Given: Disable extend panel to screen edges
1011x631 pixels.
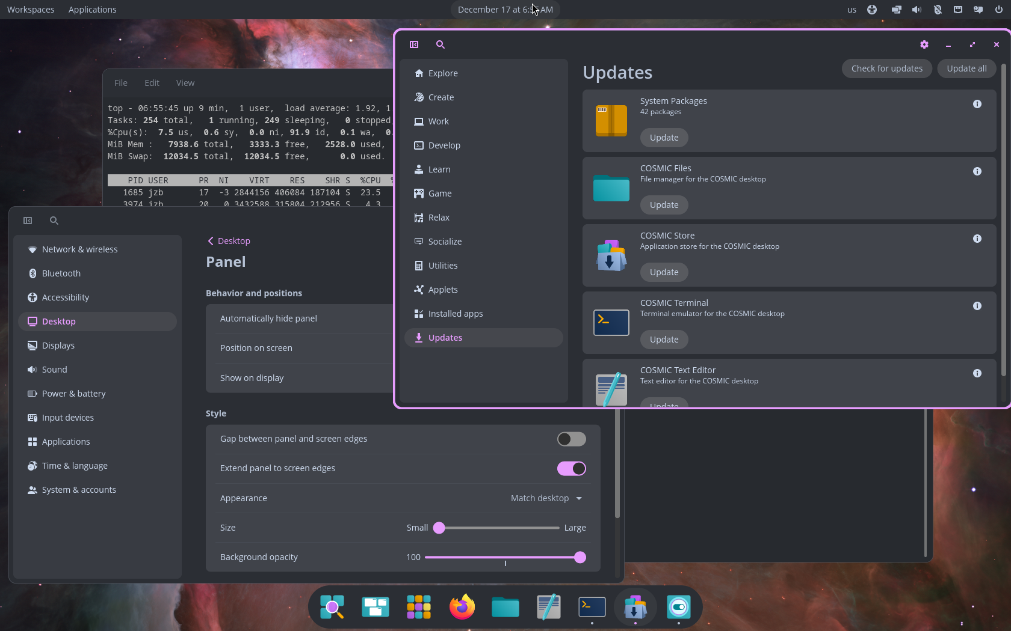Looking at the screenshot, I should (x=571, y=469).
